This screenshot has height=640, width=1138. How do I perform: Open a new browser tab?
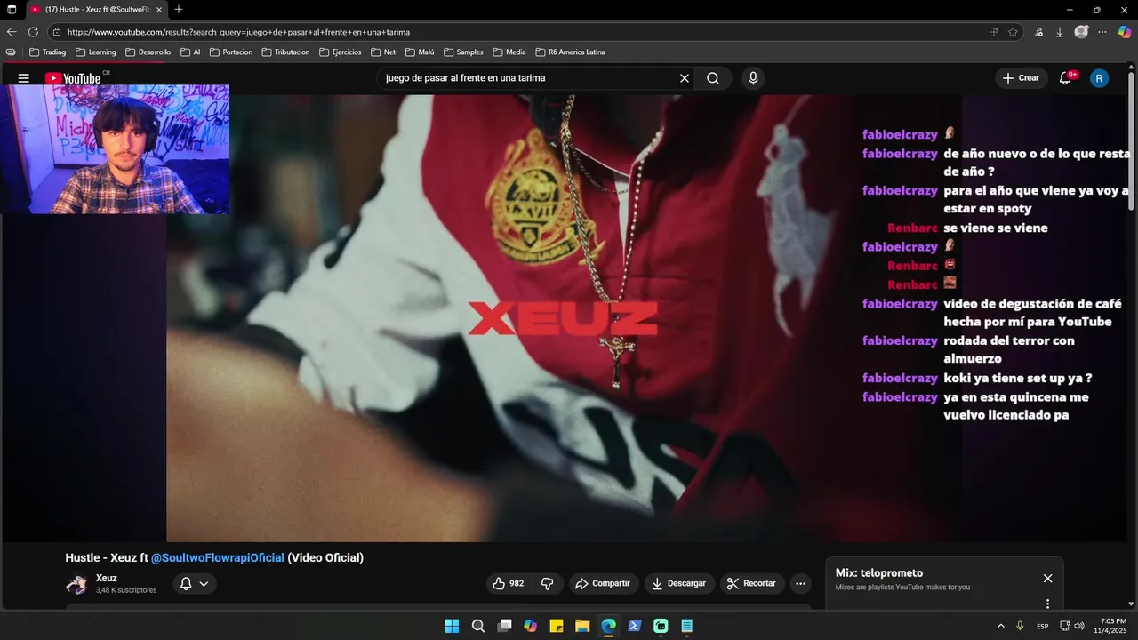(179, 10)
